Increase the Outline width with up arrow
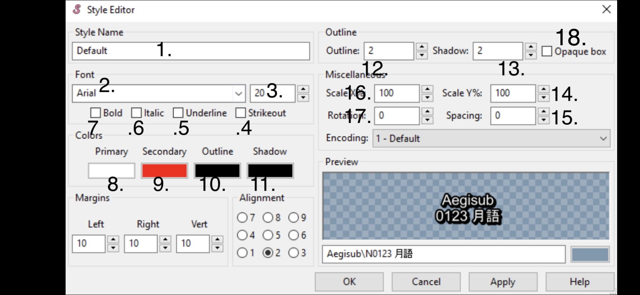This screenshot has height=295, width=640. point(422,47)
